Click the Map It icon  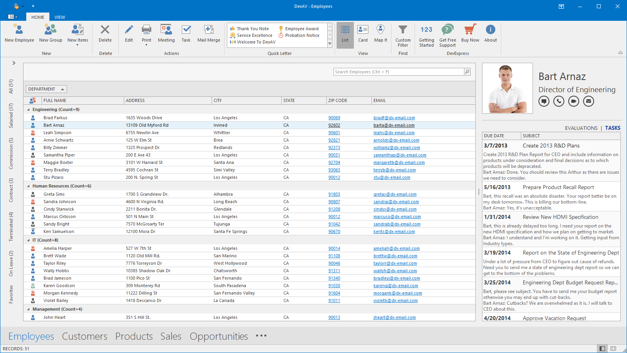point(381,33)
